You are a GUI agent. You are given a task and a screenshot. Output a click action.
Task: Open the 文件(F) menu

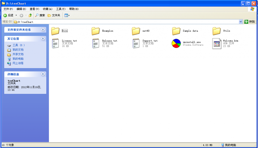click(8, 9)
